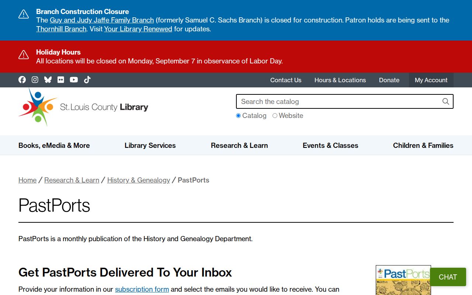
Task: Go to History & Genealogy breadcrumb
Action: (139, 180)
